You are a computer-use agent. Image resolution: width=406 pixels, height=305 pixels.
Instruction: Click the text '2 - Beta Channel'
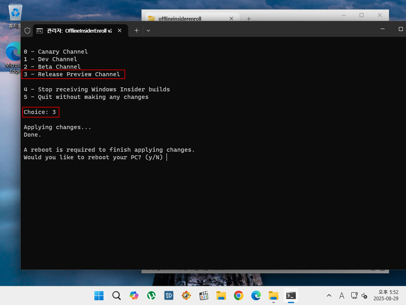52,67
